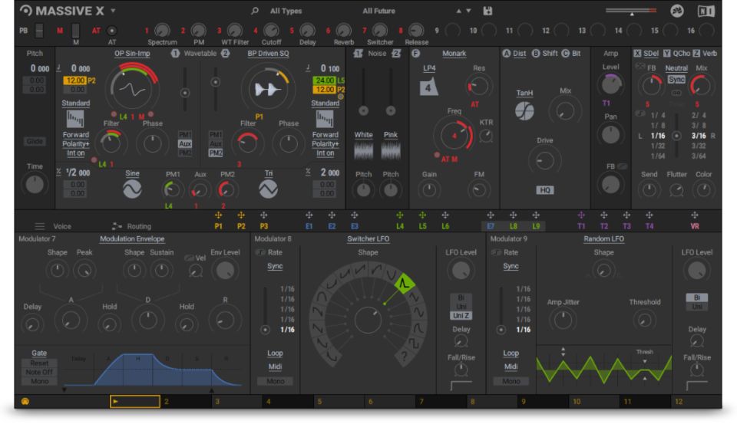Enable Mono in Modulation Envelope gate options
Viewport: 737px width, 424px height.
click(39, 381)
